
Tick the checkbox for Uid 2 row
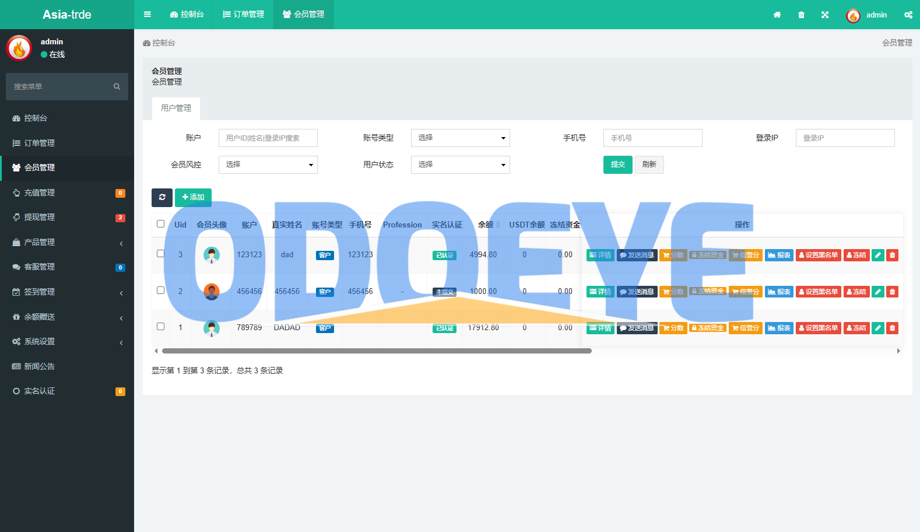160,290
